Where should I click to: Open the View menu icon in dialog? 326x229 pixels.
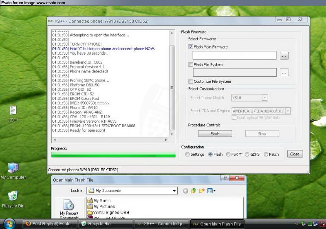point(211,191)
